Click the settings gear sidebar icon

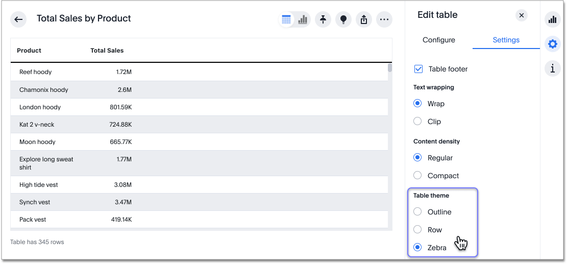(x=552, y=44)
